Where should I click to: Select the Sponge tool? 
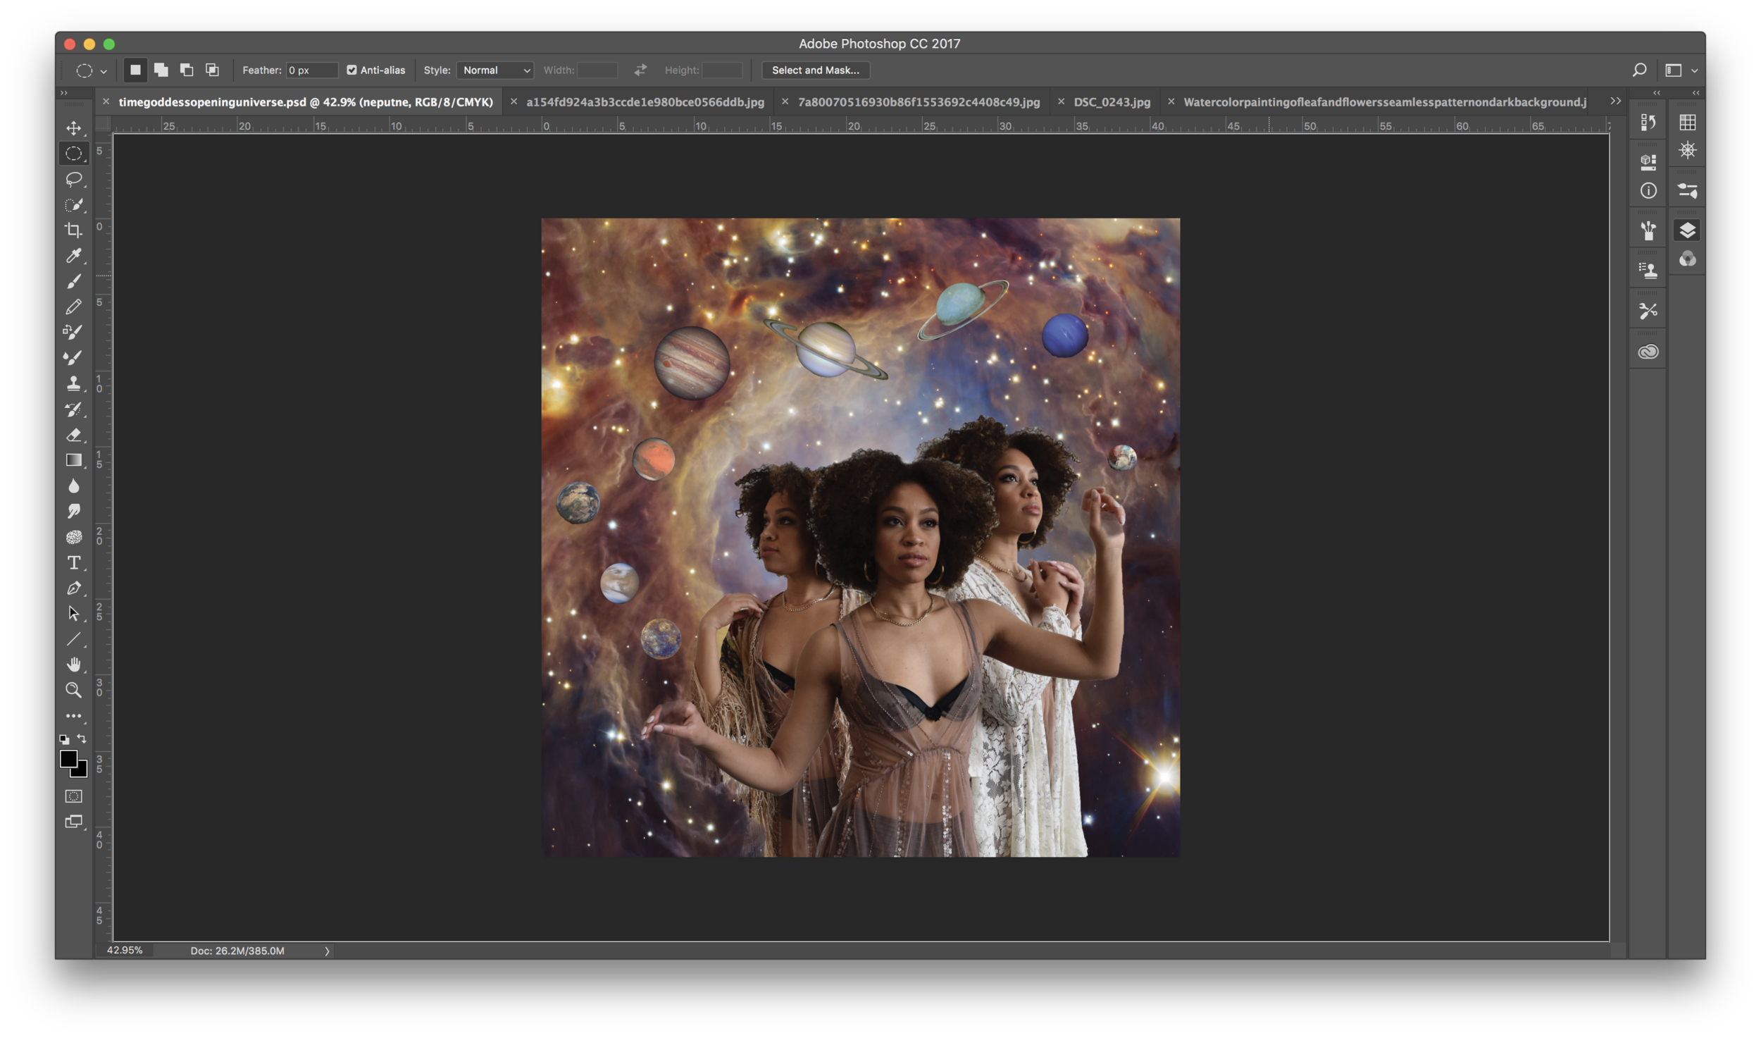[73, 537]
